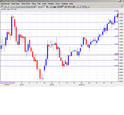Open the Edit menu
Screen dimensions: 124x115
(39, 4)
